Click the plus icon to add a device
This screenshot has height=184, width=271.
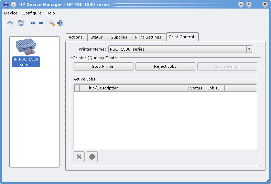pos(33,23)
